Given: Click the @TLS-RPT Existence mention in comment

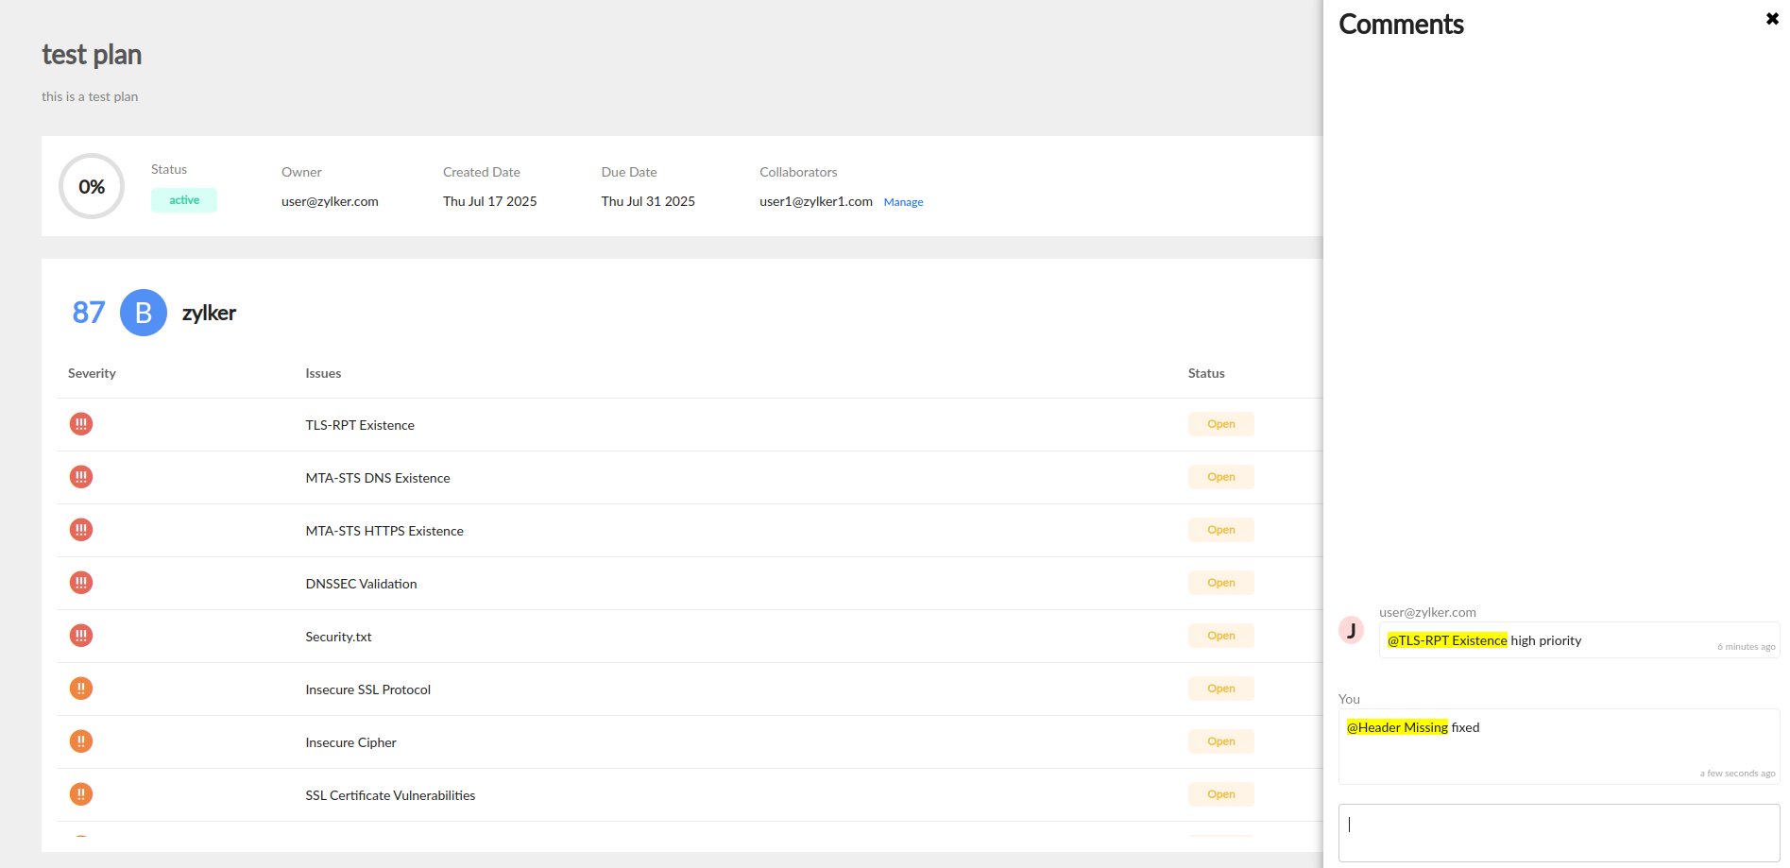Looking at the screenshot, I should pos(1447,640).
